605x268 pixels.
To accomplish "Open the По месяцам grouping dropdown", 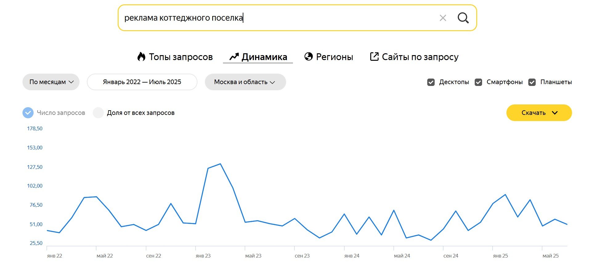I will 51,82.
